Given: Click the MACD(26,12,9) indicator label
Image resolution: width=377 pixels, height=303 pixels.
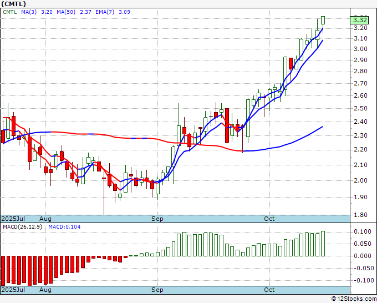Looking at the screenshot, I should [22, 227].
